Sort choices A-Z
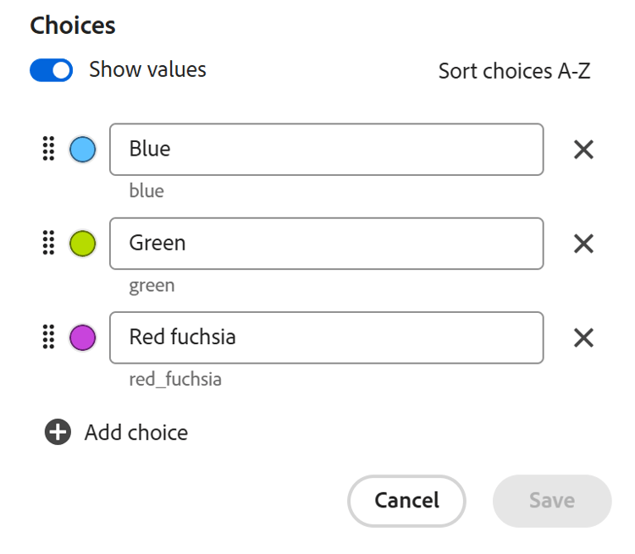The width and height of the screenshot is (635, 554). [514, 71]
